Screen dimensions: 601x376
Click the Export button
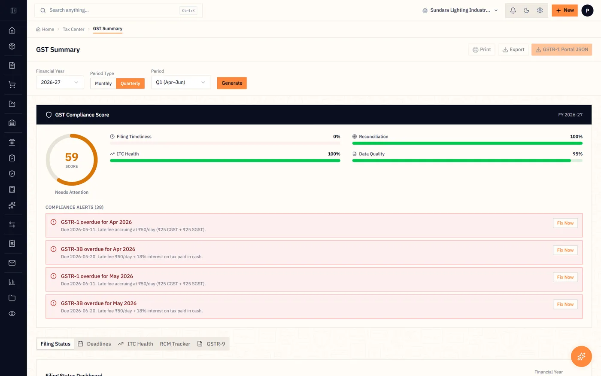(x=513, y=49)
